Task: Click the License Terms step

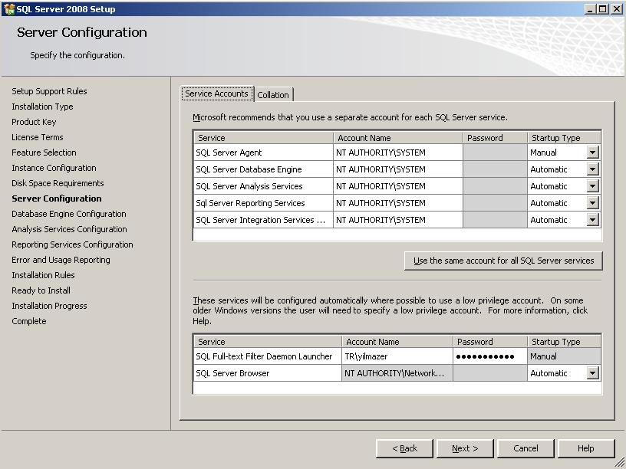Action: pyautogui.click(x=38, y=137)
